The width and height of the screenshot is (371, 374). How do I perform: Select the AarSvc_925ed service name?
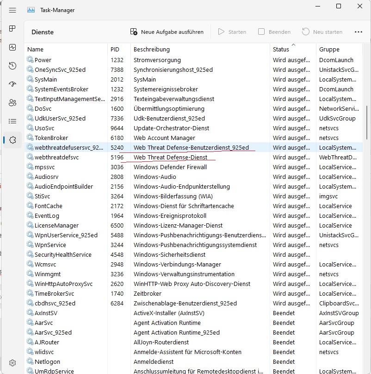click(x=53, y=332)
